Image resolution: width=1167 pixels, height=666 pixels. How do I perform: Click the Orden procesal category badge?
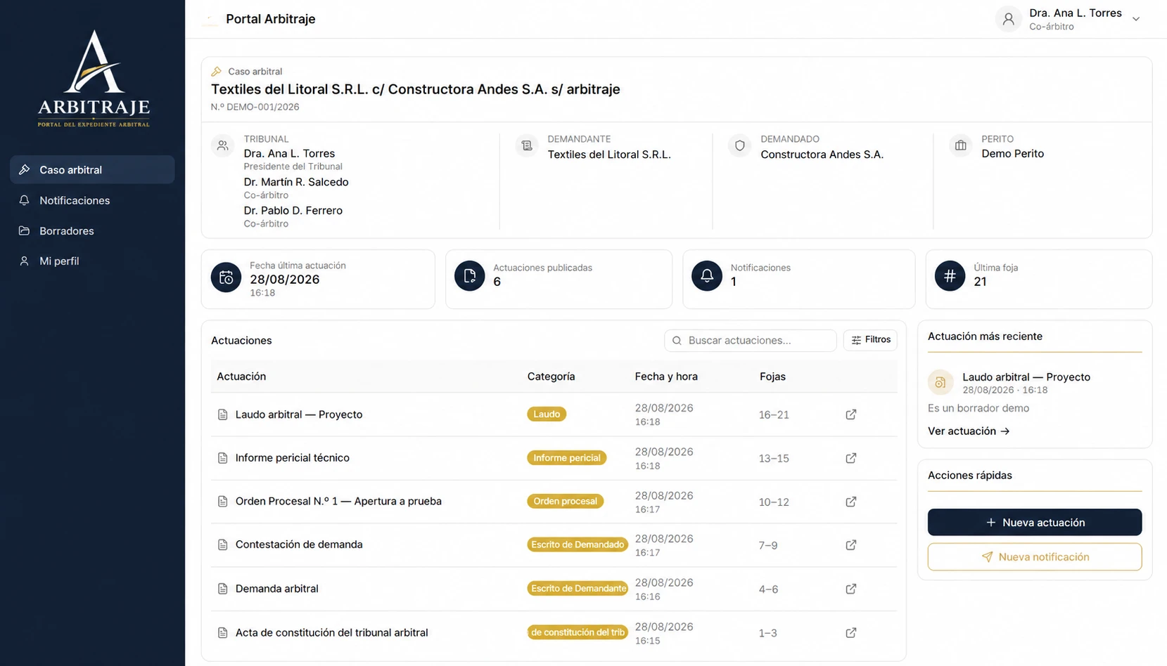coord(566,502)
